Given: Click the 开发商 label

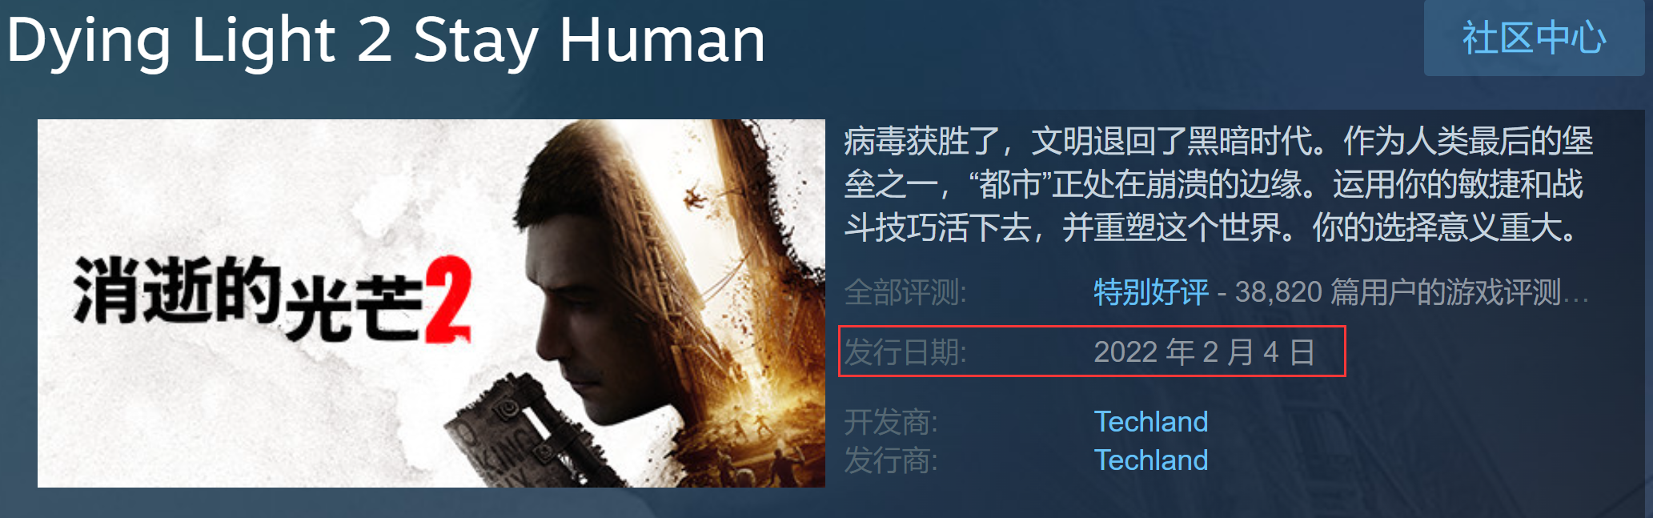Looking at the screenshot, I should (891, 422).
